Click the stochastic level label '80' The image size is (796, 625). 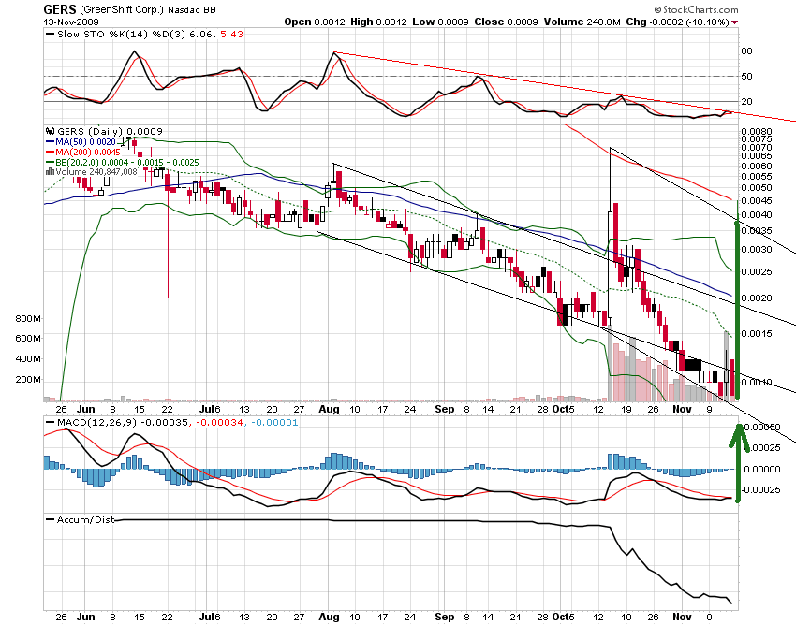(746, 51)
